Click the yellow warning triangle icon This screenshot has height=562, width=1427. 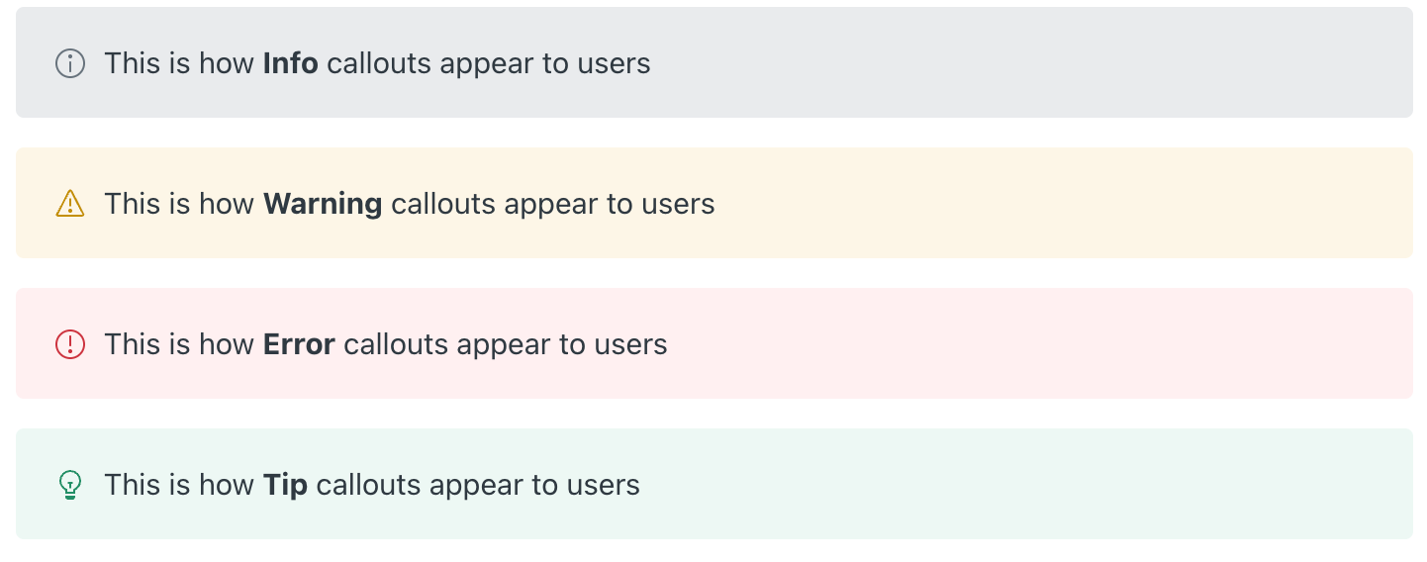(x=70, y=204)
